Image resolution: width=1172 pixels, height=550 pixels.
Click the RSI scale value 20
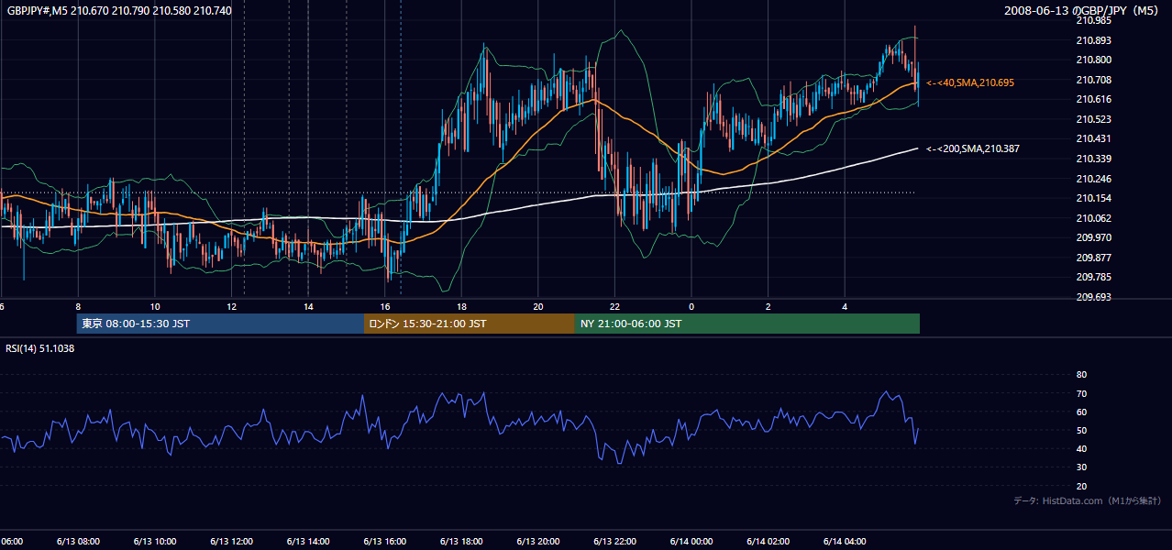click(1081, 486)
